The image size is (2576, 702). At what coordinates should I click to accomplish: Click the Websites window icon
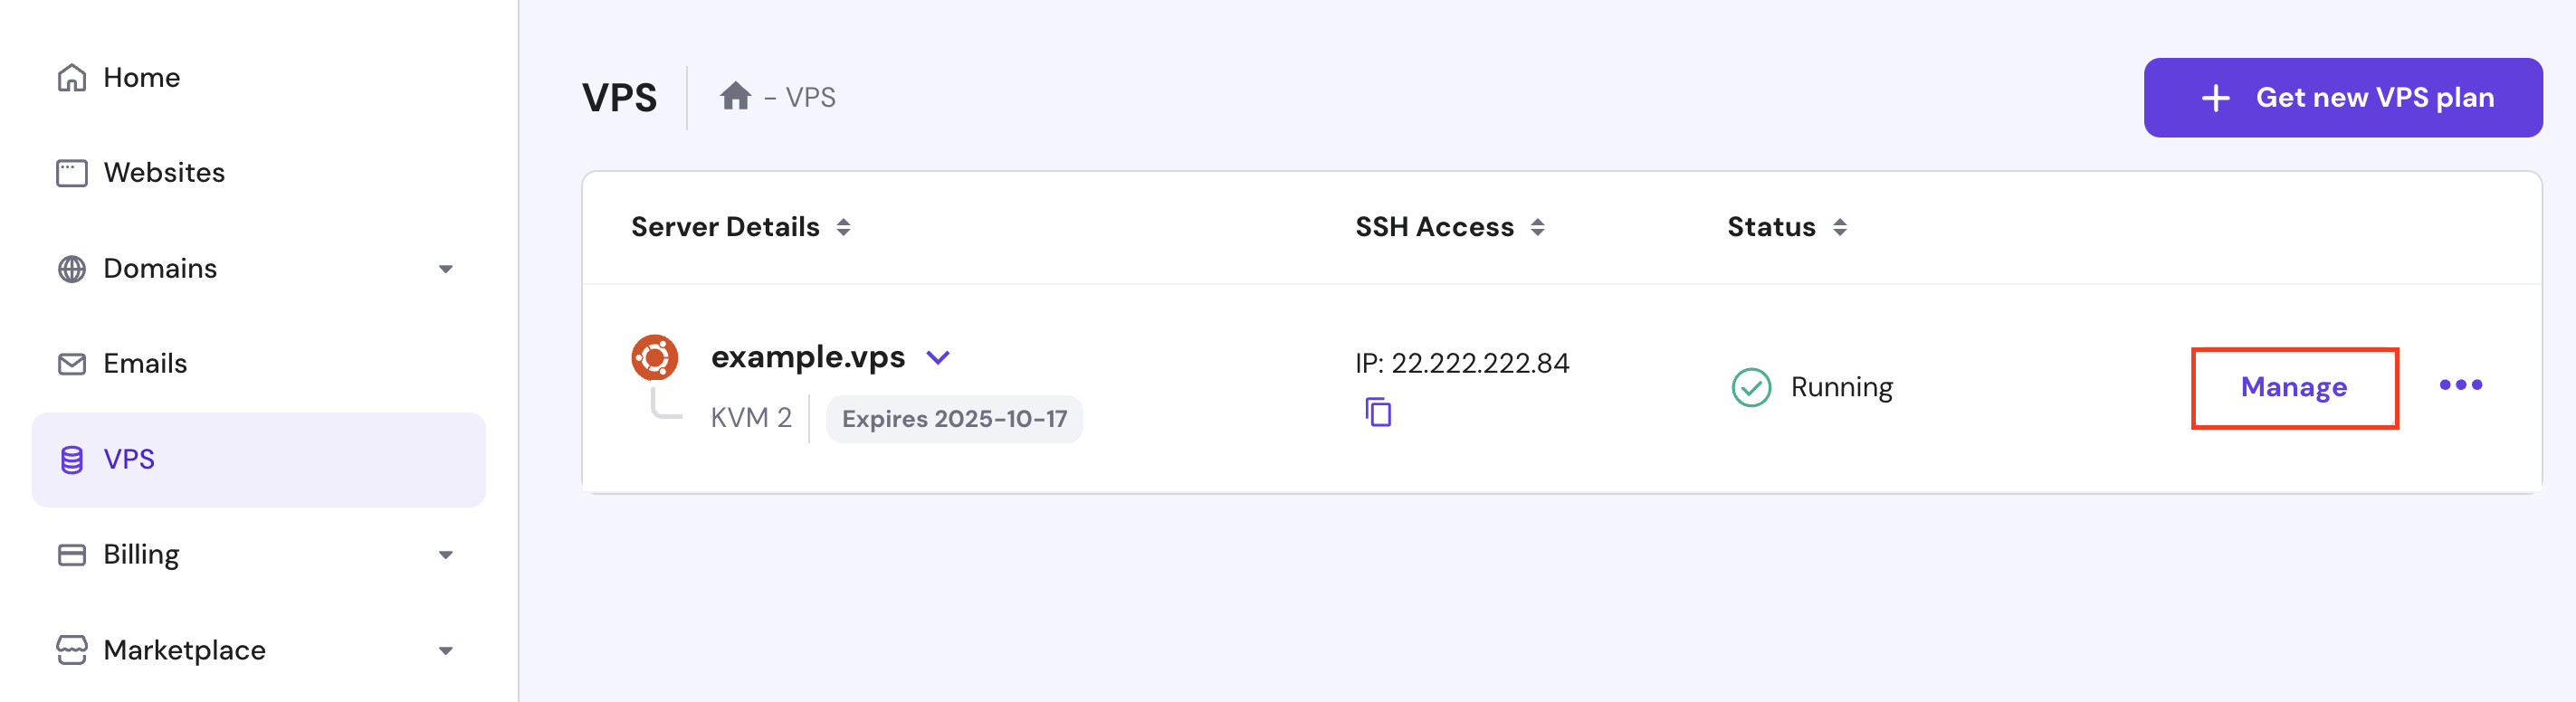click(x=72, y=173)
